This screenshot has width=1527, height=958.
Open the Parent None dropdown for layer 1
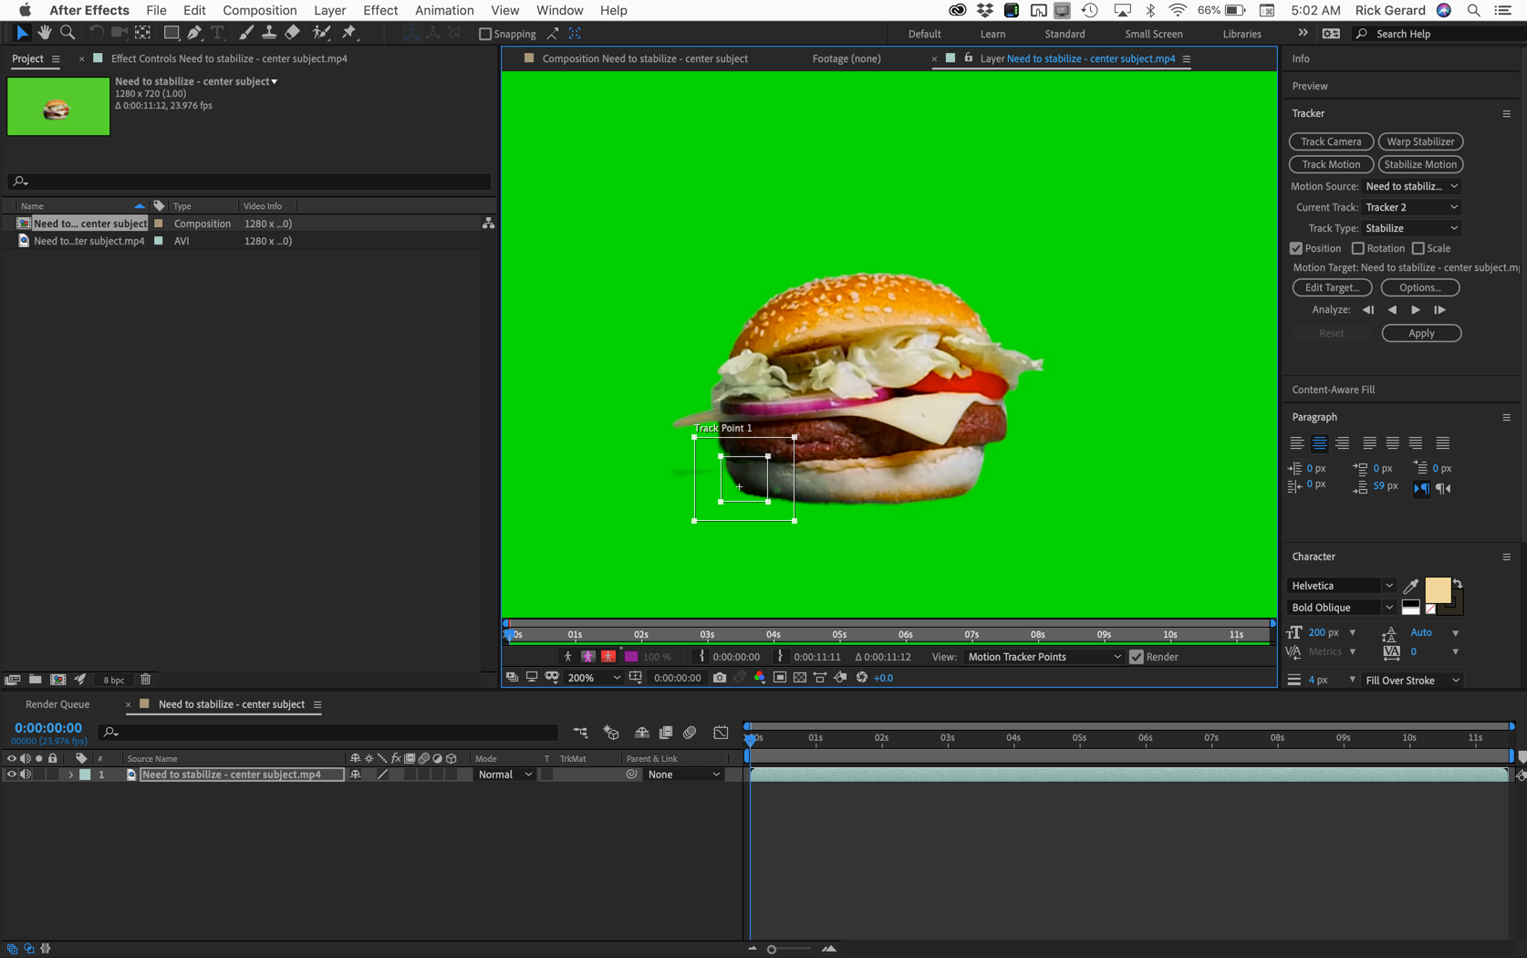(x=684, y=775)
